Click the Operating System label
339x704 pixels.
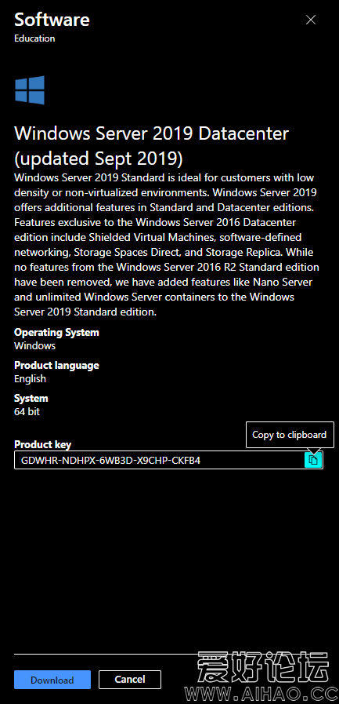coord(56,333)
